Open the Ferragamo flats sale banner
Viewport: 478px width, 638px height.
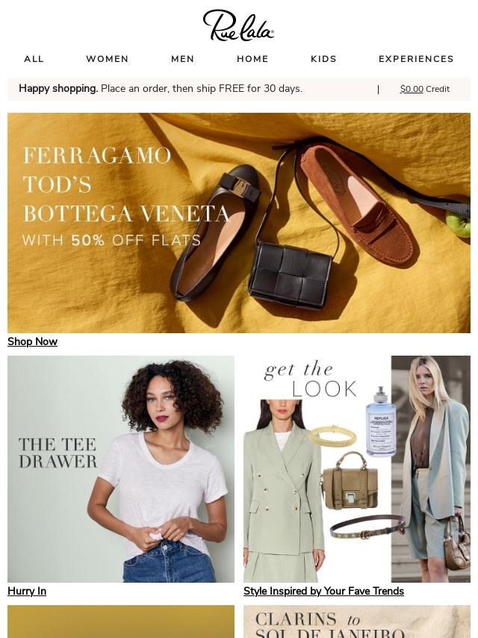[x=239, y=223]
